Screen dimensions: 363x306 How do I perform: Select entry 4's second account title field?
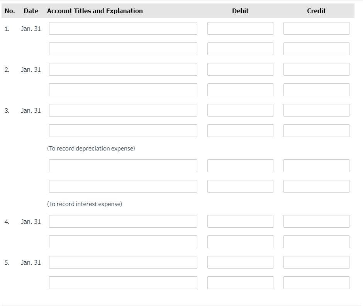[123, 242]
